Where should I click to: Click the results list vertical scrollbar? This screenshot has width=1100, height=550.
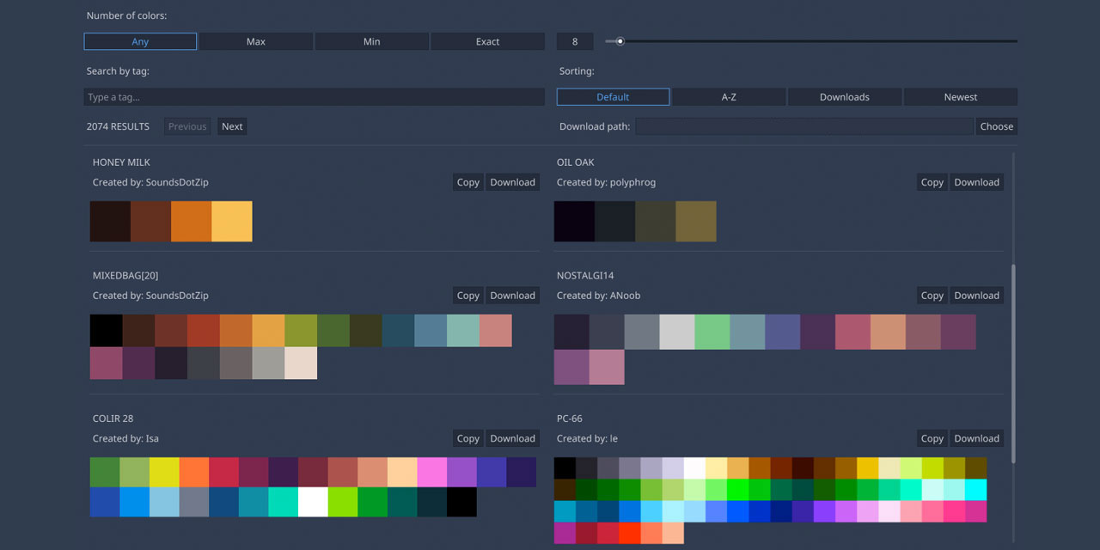1013,364
